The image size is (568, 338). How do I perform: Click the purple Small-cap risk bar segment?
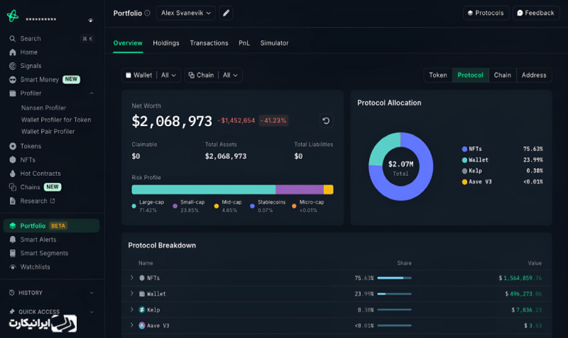(300, 189)
